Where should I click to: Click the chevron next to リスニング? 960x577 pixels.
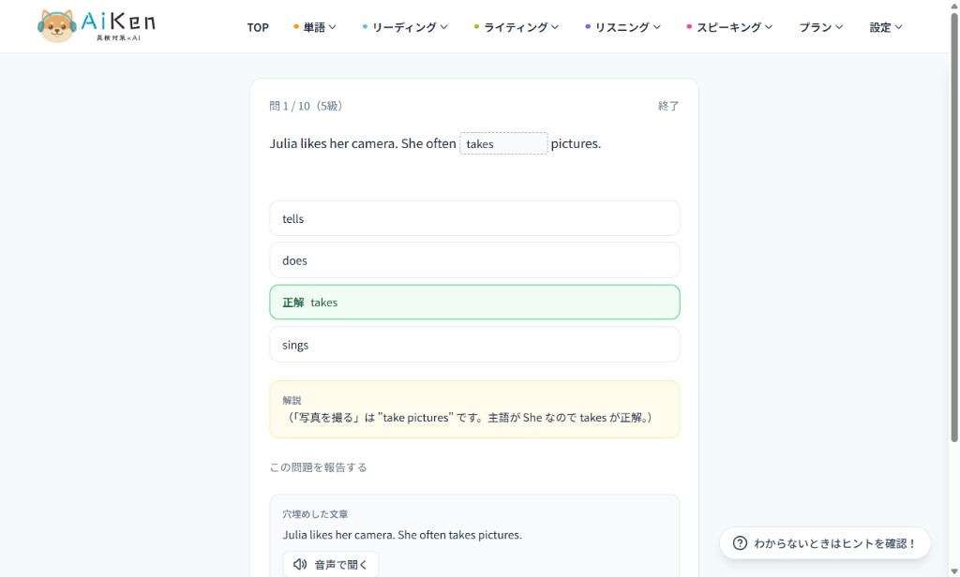coord(656,27)
